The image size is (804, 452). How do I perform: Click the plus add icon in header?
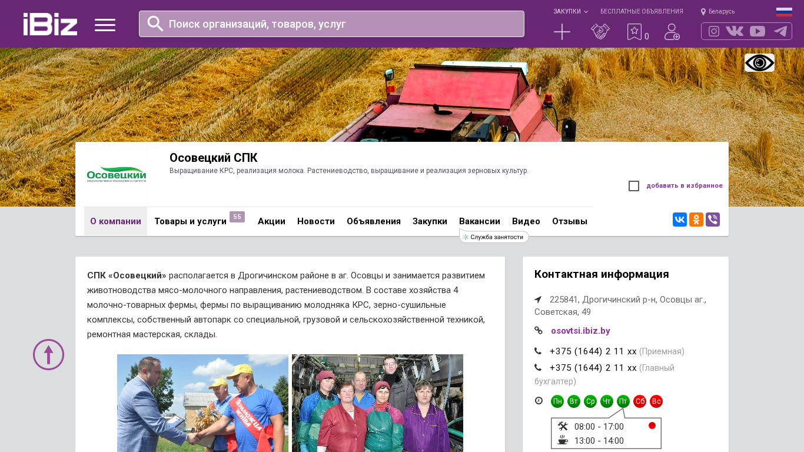562,32
